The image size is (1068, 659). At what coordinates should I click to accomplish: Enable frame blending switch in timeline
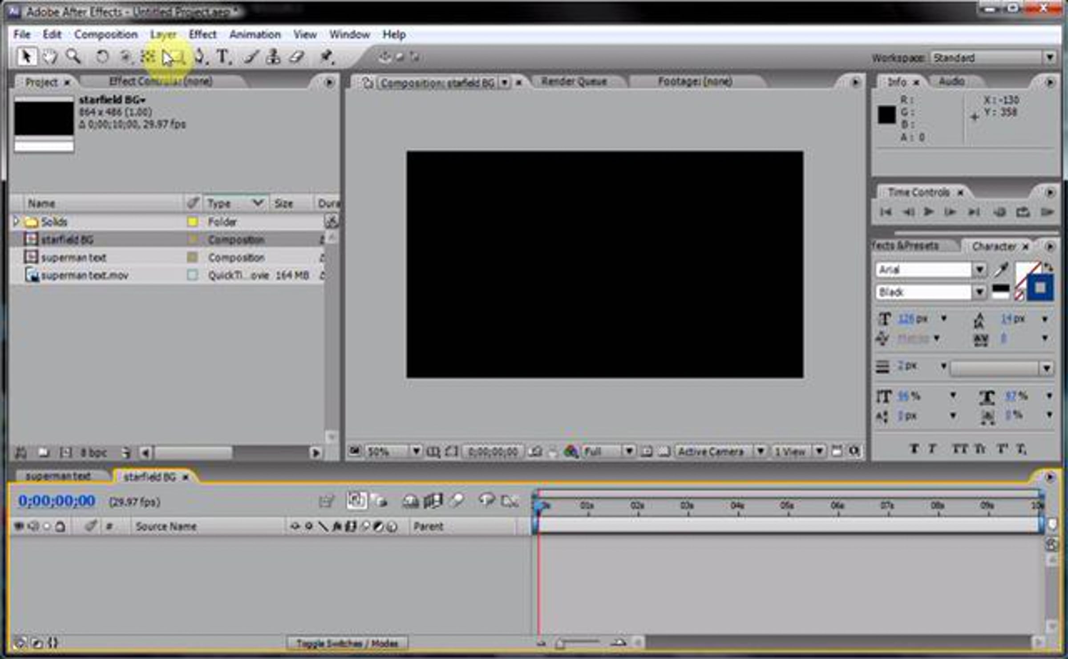pos(433,501)
